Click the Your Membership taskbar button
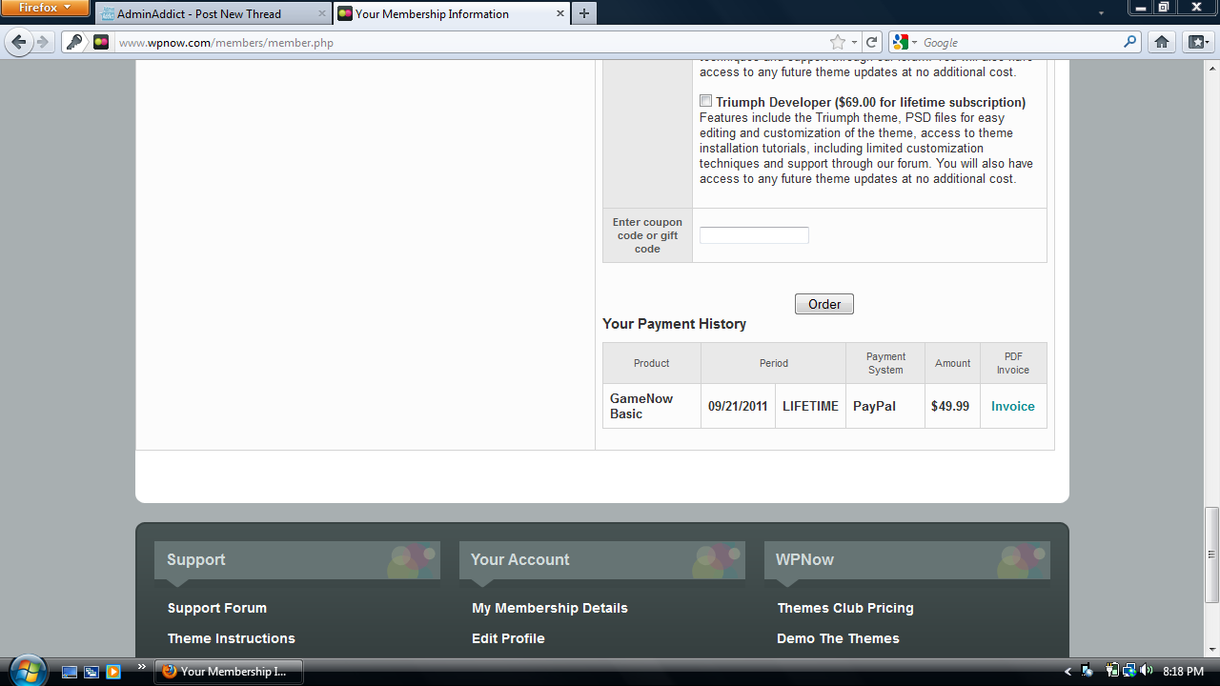 (229, 672)
